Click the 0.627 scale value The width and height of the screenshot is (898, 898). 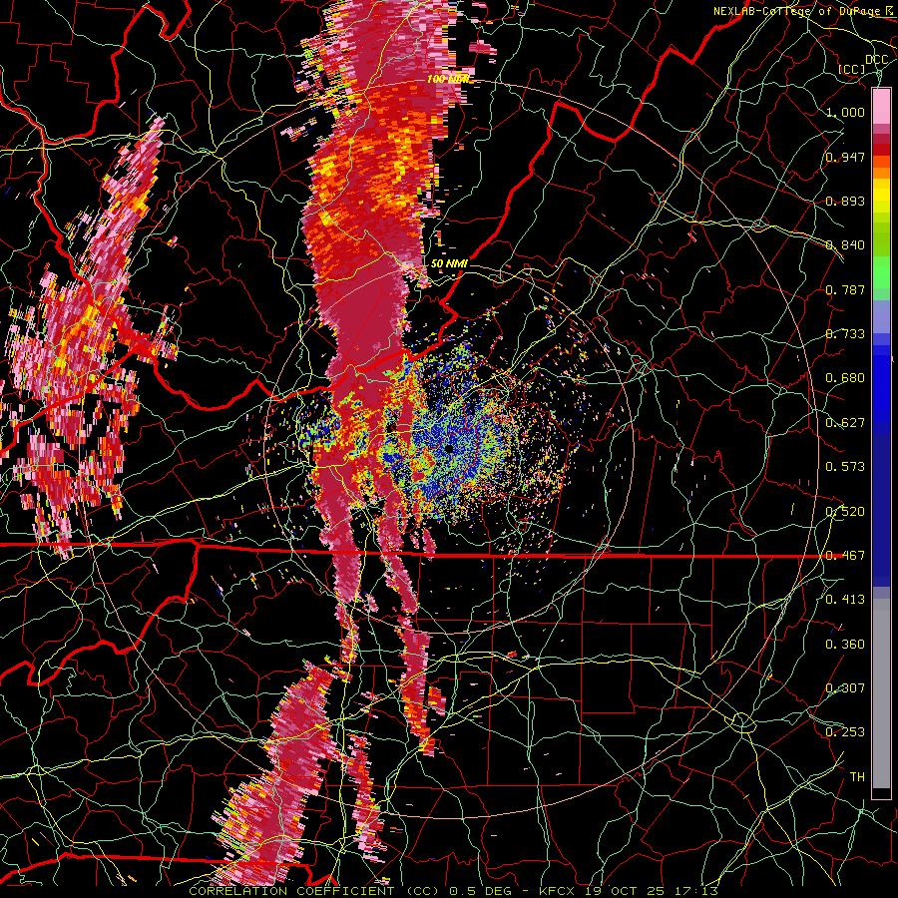845,423
